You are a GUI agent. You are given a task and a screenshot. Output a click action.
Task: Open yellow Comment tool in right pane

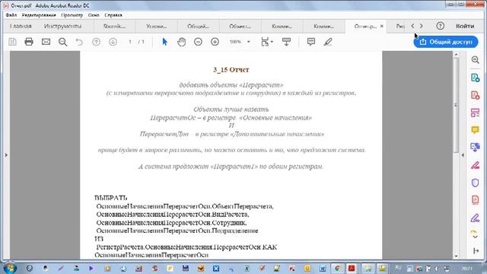tap(475, 130)
